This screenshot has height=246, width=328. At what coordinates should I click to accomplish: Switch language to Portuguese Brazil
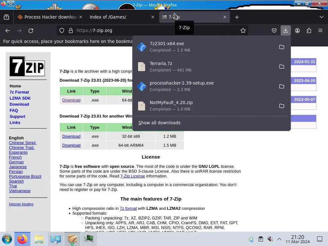click(x=25, y=176)
